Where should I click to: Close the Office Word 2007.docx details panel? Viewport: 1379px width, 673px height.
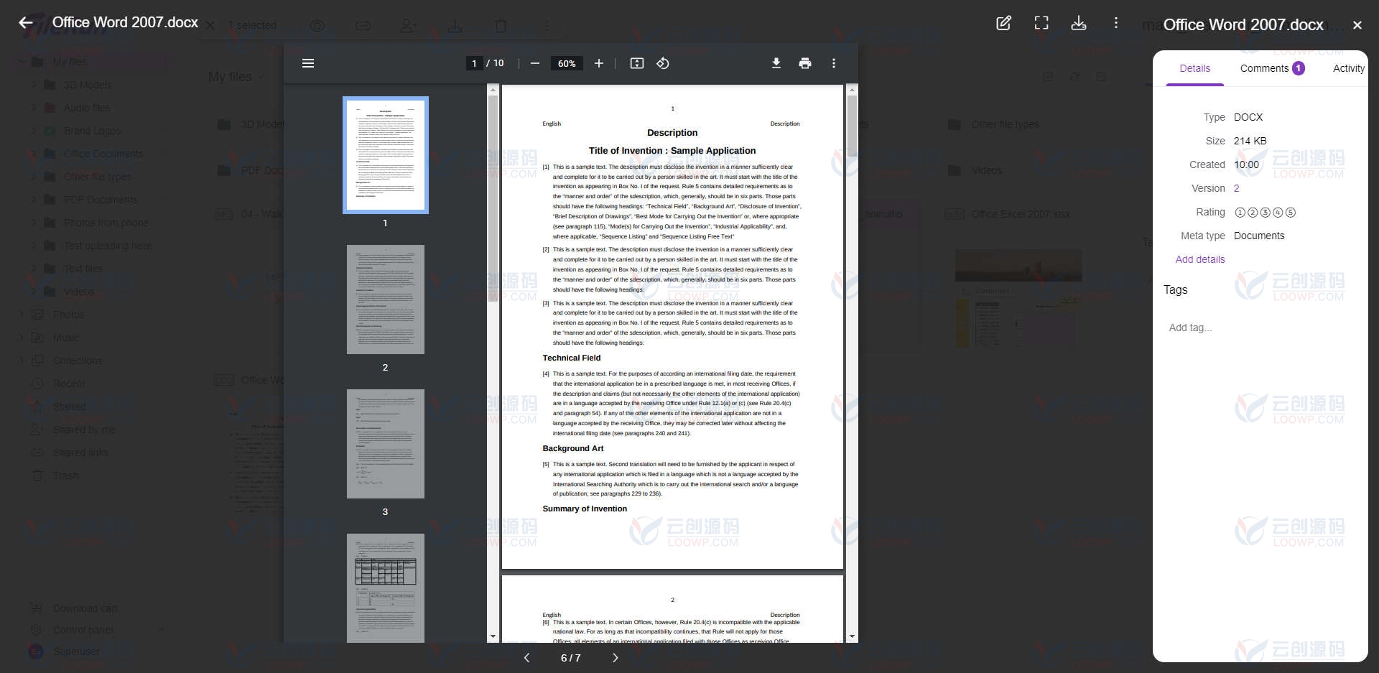(1357, 25)
